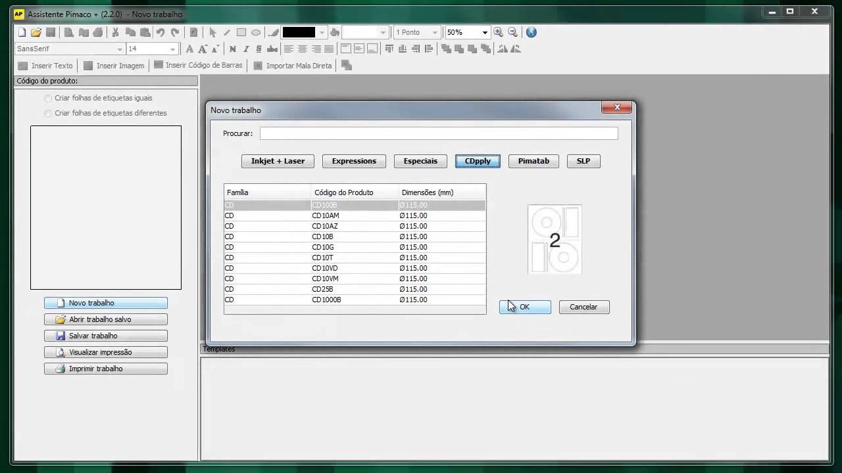Open the black line color dropdown
This screenshot has height=473, width=842.
coord(322,32)
